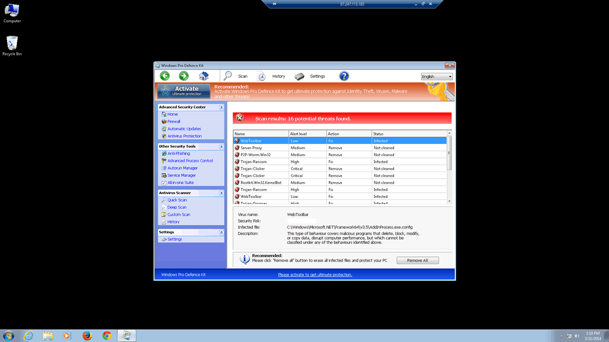The height and width of the screenshot is (342, 609).
Task: Click the 'Please activate to get ultimate protection' link
Action: click(315, 274)
